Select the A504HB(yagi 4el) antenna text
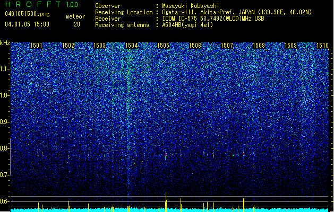The height and width of the screenshot is (212, 334). [x=187, y=25]
